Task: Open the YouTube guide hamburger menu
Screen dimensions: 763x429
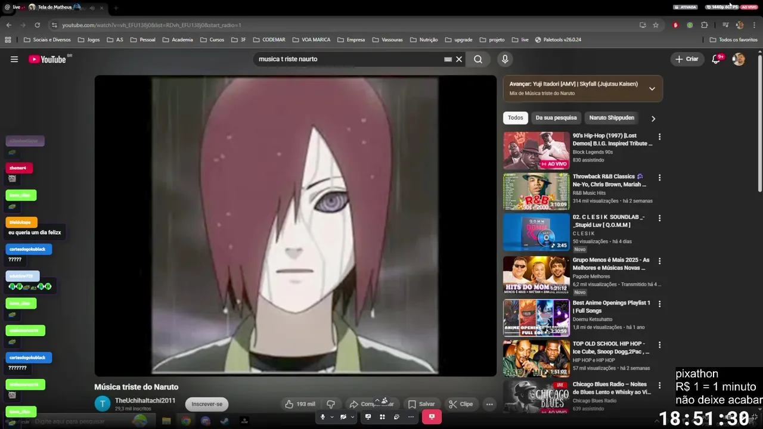Action: [x=14, y=59]
